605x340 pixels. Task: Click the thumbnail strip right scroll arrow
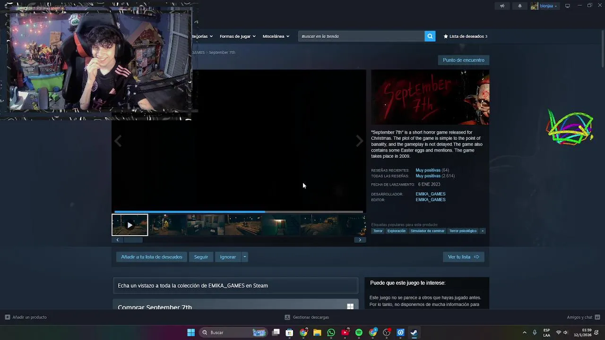tap(360, 240)
